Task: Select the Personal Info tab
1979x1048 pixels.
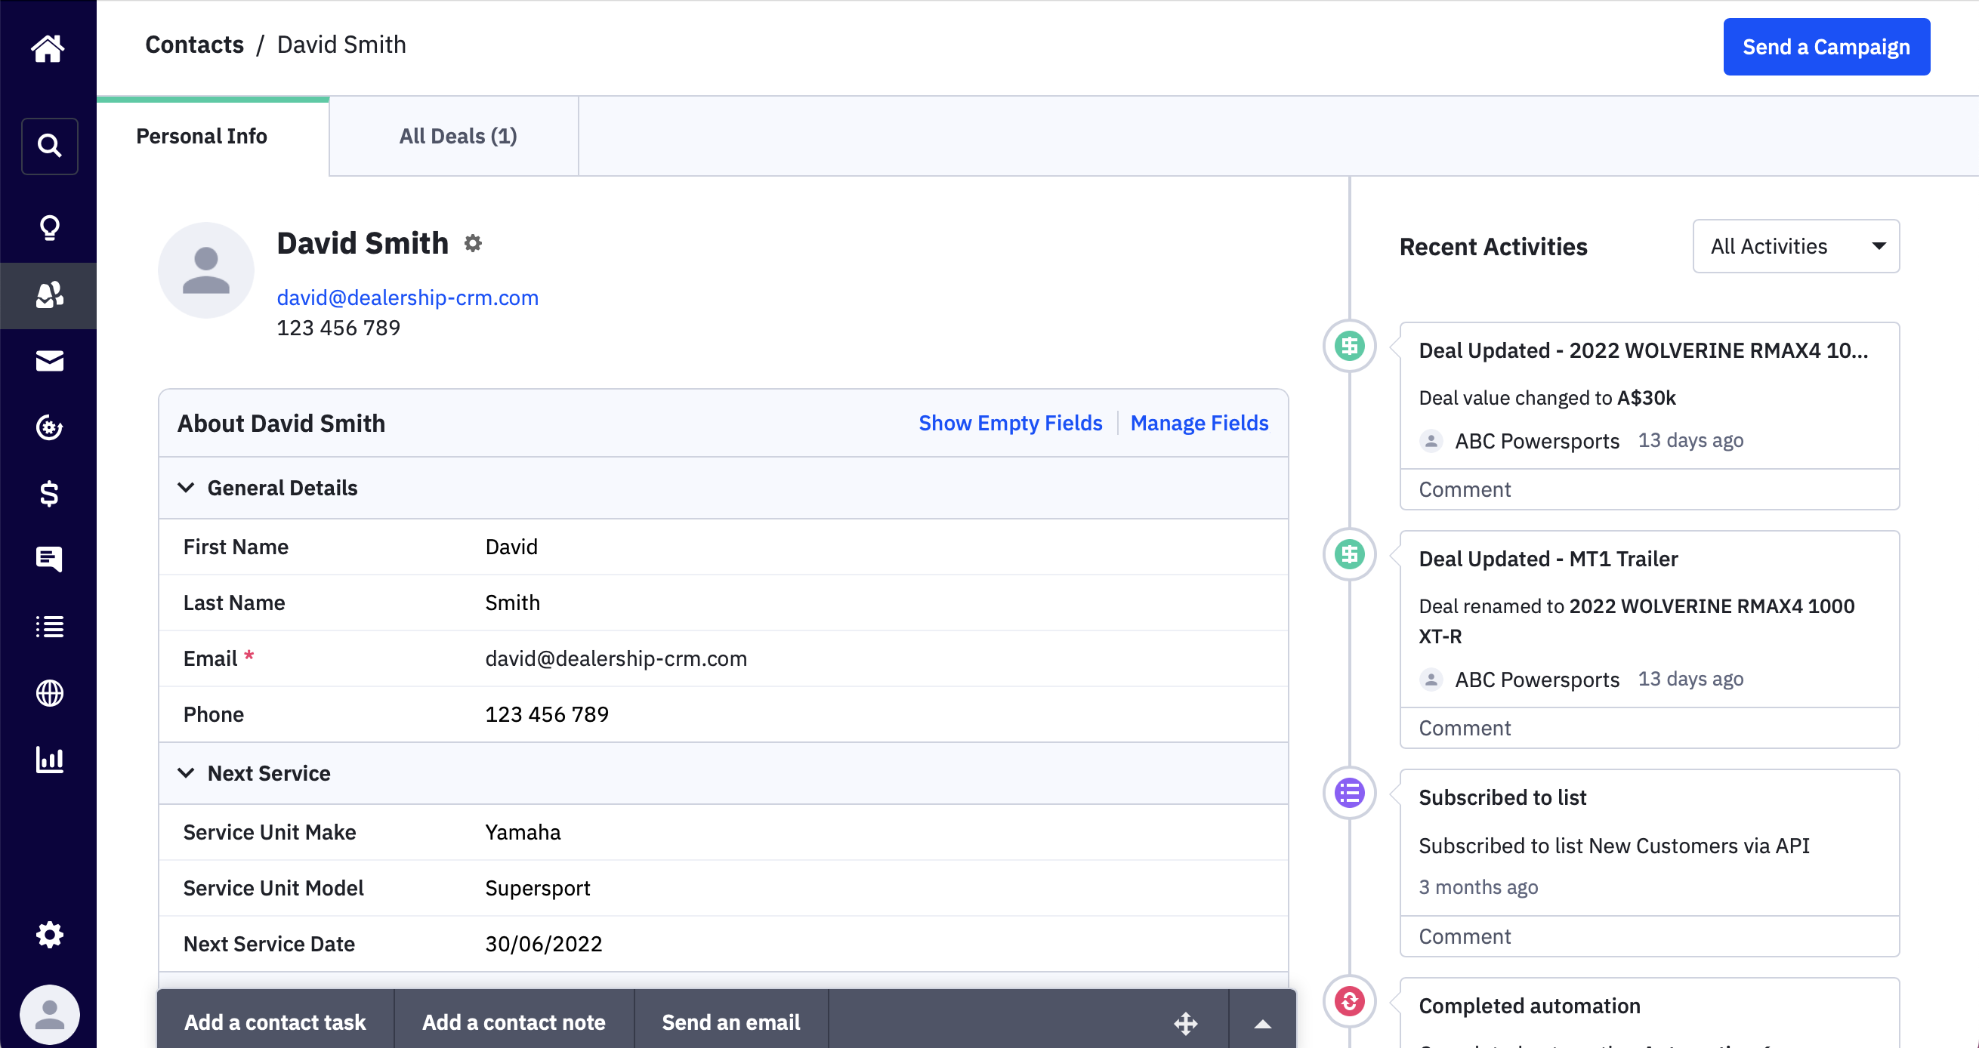Action: 201,137
